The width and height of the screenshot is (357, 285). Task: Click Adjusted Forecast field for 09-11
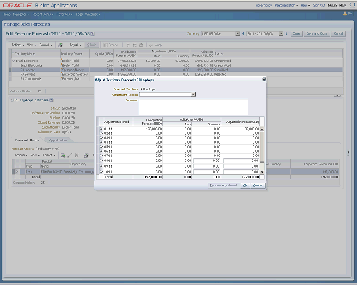(x=241, y=166)
